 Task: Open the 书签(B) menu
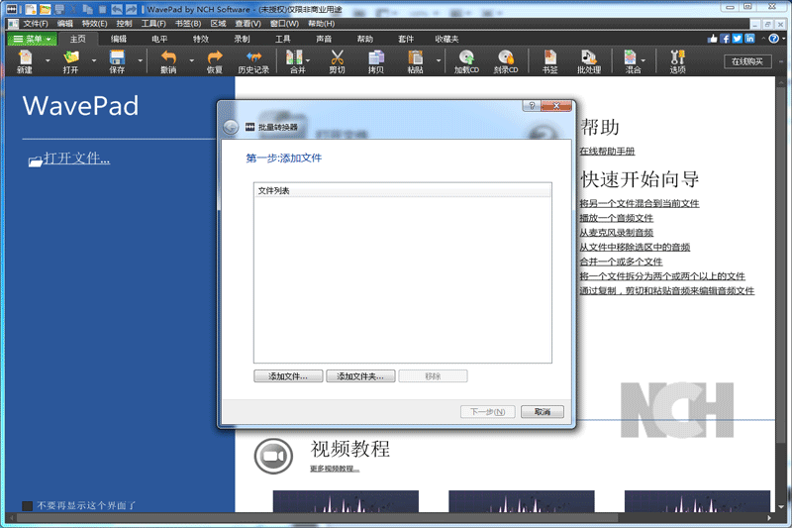[188, 23]
